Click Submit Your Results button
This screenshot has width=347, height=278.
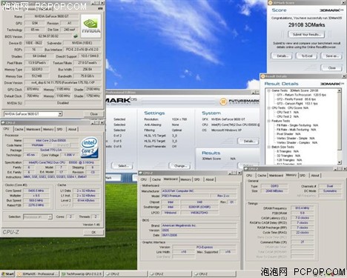click(x=307, y=34)
